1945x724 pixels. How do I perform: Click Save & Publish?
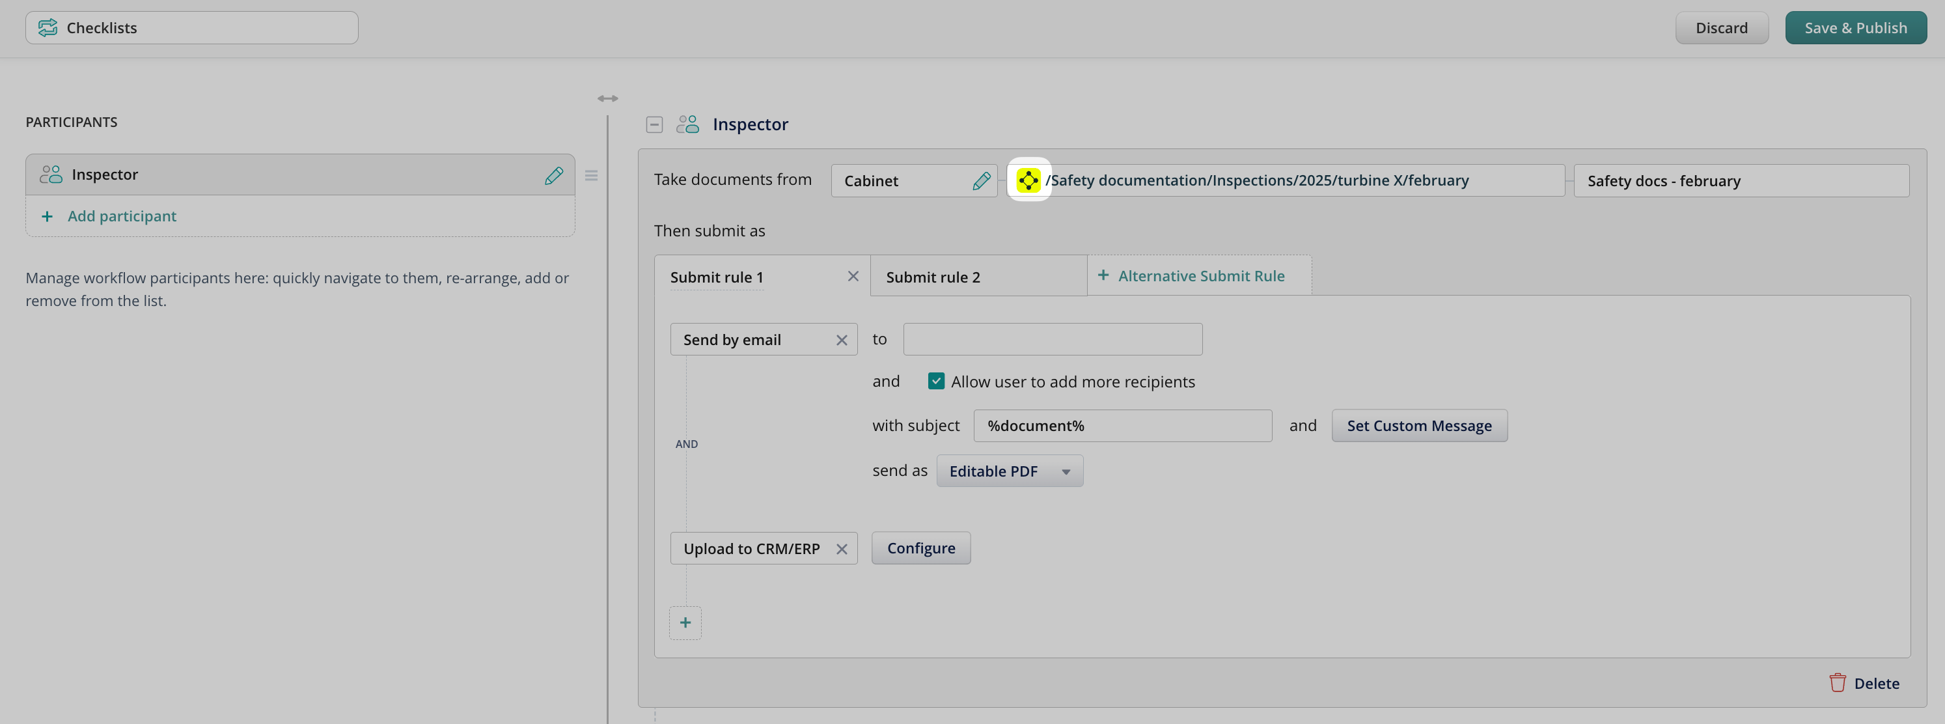tap(1855, 28)
